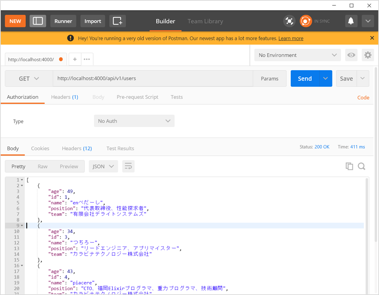Collapse the object at line 2
The height and width of the screenshot is (295, 379).
(22, 186)
